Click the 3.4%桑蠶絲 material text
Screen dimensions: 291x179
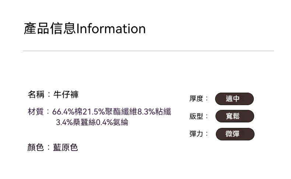(76, 122)
